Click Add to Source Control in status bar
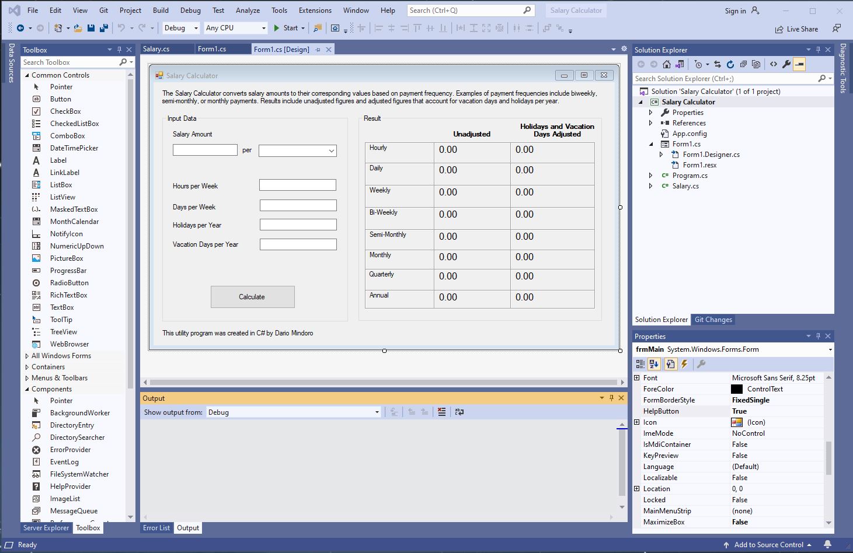Image resolution: width=853 pixels, height=553 pixels. click(x=768, y=545)
